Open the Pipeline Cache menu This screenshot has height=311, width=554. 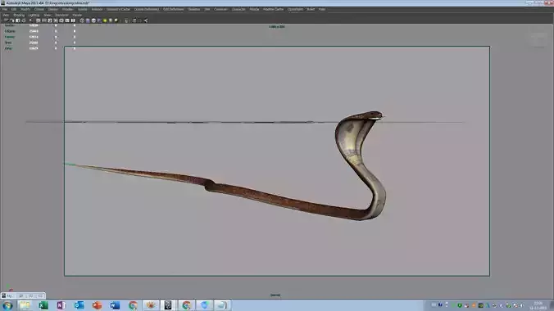274,9
